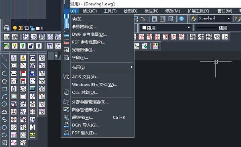Open the text style manager icon
Screen dimensions: 241x147
pyautogui.click(x=194, y=19)
